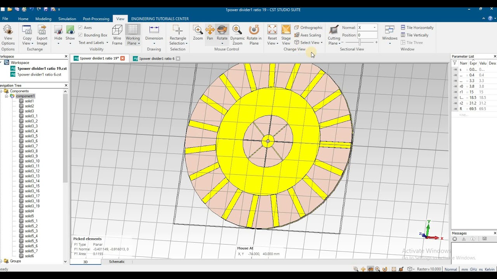Open View Options in the ribbon

coord(8,35)
